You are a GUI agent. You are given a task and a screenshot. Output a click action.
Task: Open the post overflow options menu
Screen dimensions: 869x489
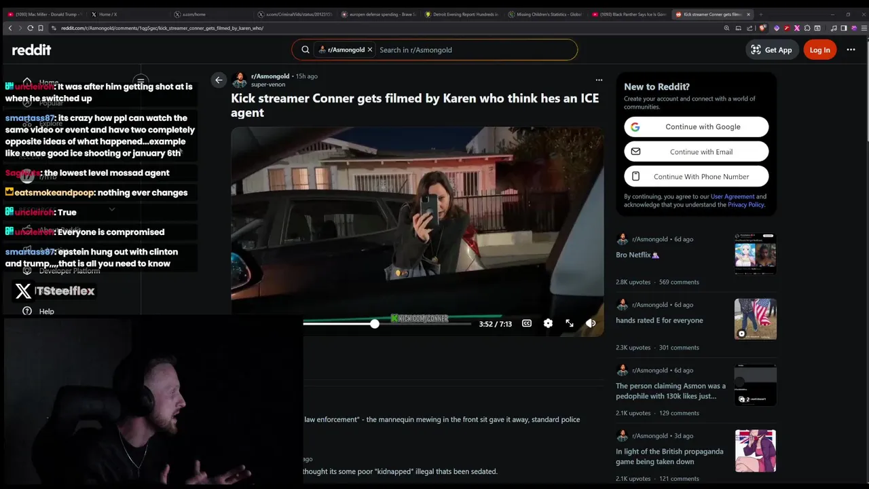(x=599, y=80)
